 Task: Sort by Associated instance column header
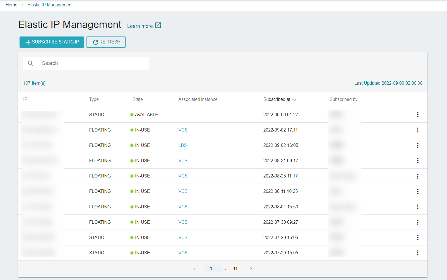tap(198, 99)
